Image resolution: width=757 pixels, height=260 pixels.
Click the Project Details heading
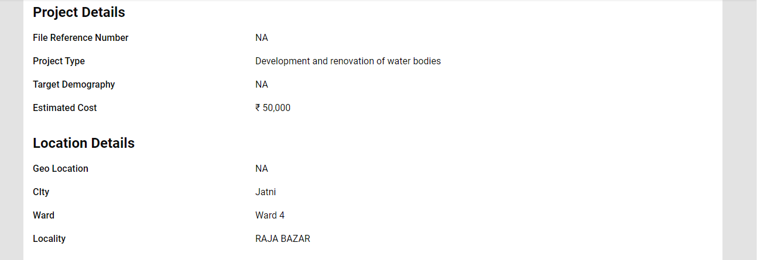(78, 12)
